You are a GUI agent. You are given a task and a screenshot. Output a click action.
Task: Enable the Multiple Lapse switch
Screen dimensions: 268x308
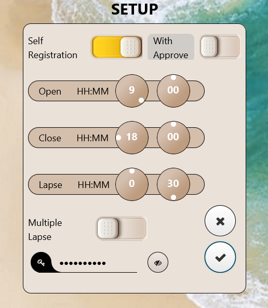point(122,229)
